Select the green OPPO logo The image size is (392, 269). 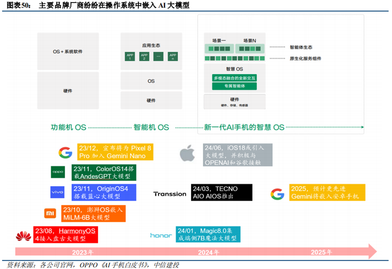(x=58, y=172)
